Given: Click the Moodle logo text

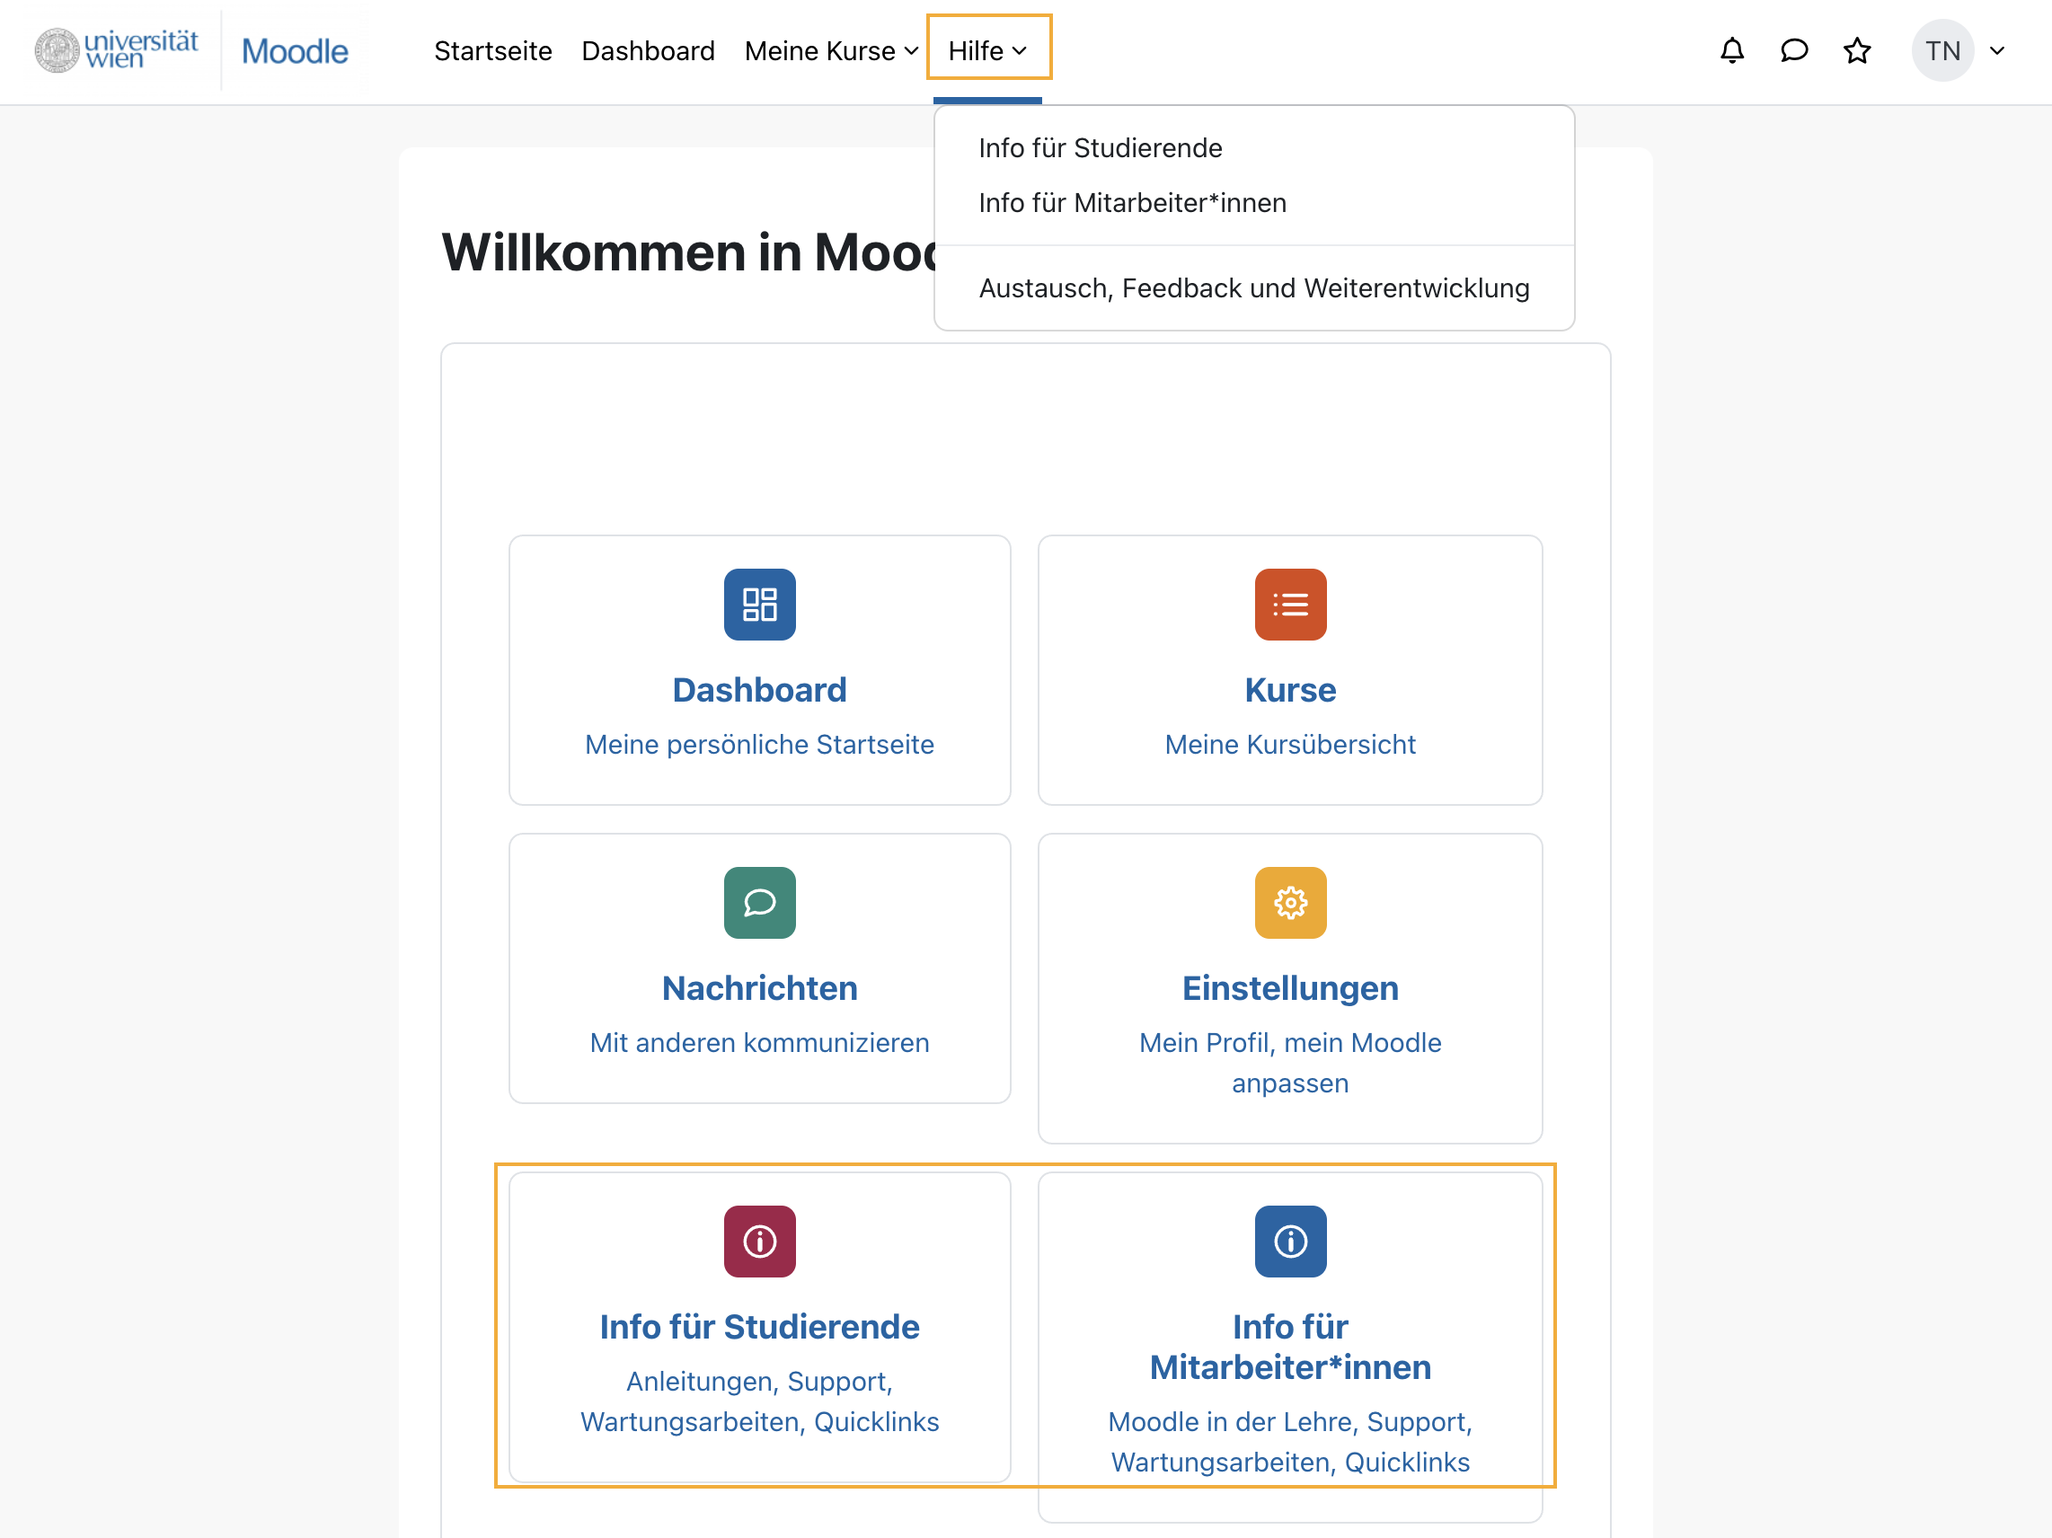Looking at the screenshot, I should click(x=294, y=51).
